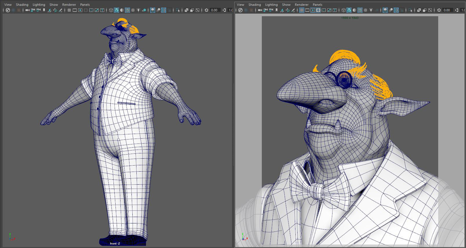
Task: Open View menu in left viewport
Action: (8, 5)
